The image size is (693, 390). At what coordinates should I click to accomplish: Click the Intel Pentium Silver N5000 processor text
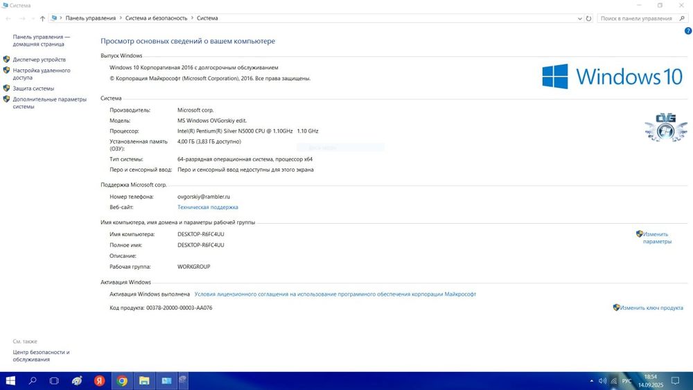click(x=248, y=131)
